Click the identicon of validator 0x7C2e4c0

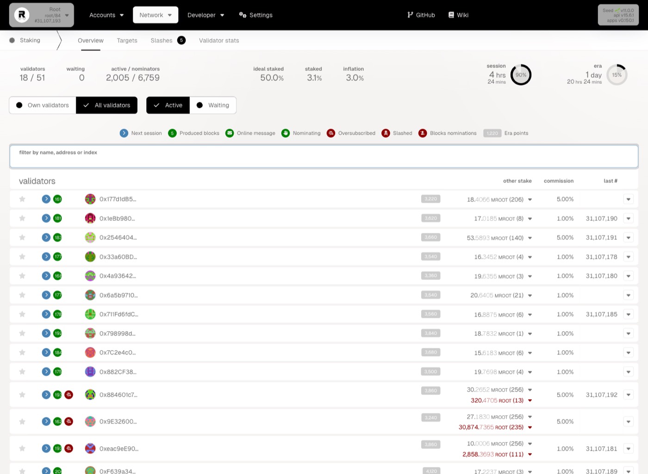tap(90, 352)
